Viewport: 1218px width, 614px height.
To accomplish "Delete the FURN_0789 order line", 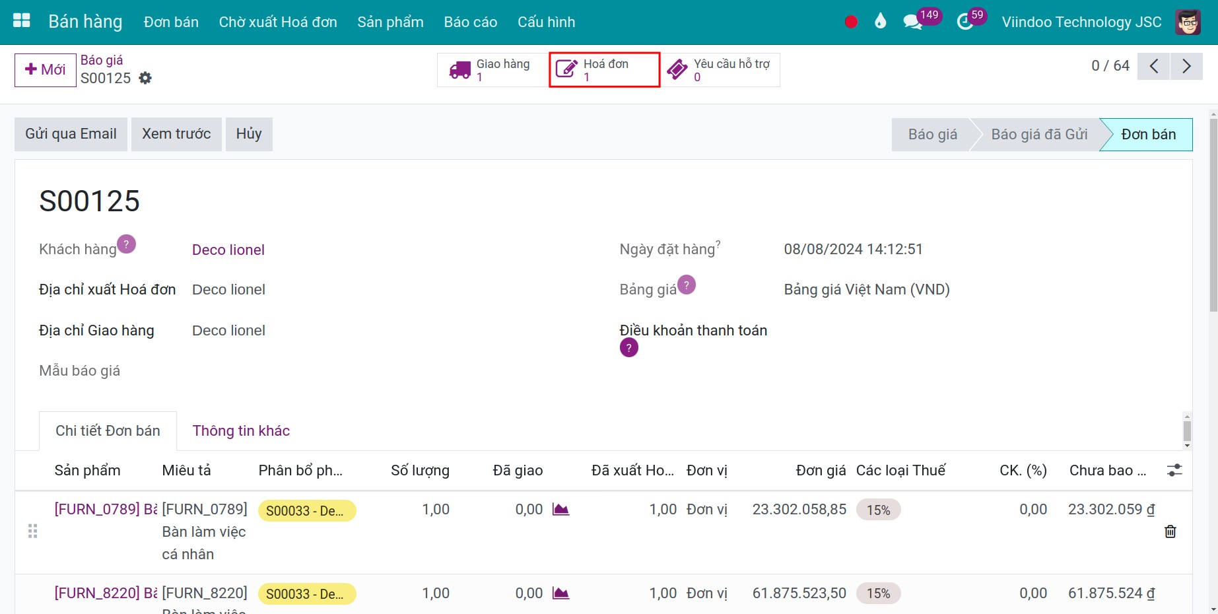I will (1170, 531).
